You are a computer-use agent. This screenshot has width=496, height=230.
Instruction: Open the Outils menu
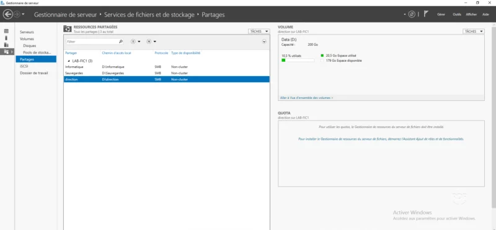[457, 14]
